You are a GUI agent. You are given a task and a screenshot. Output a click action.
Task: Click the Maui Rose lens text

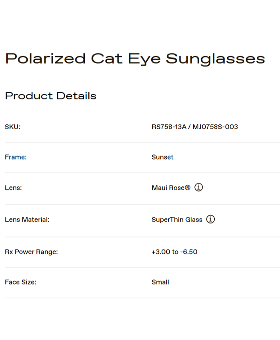pos(168,188)
